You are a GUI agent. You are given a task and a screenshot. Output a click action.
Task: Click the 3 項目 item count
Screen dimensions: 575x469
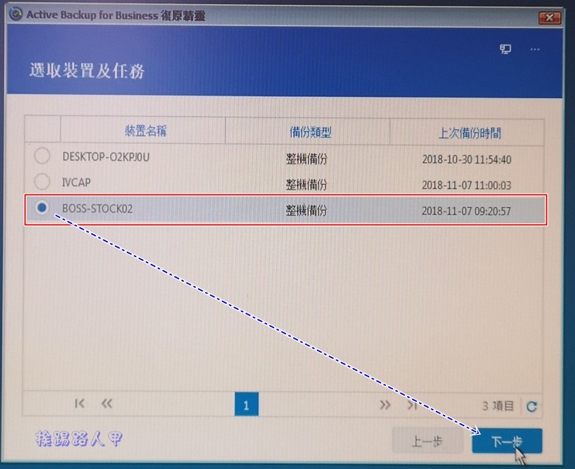pos(498,406)
